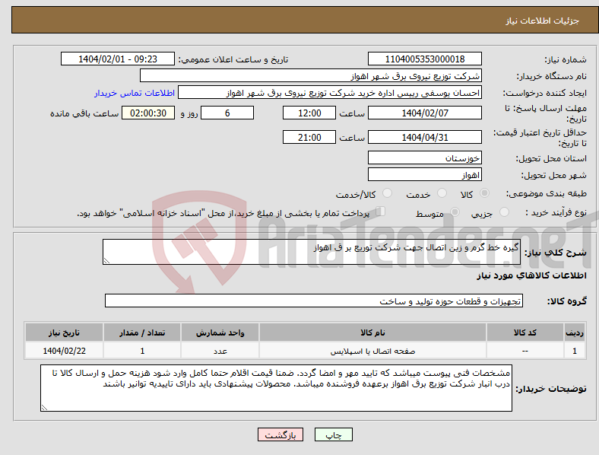The height and width of the screenshot is (455, 599).
Task: Select the کالا/خدمت radio button
Action: pyautogui.click(x=387, y=193)
